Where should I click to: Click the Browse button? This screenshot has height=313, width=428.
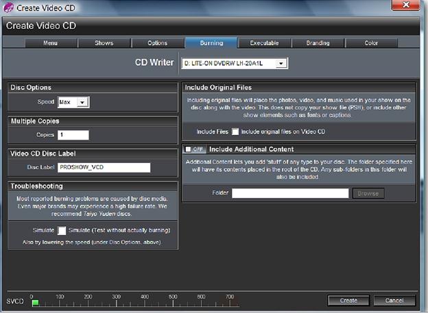368,193
